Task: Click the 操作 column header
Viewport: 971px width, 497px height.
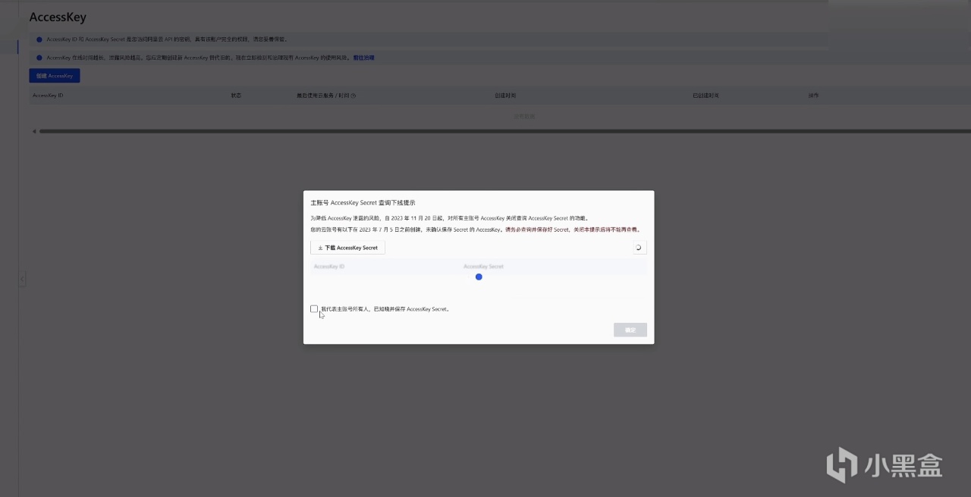Action: [x=813, y=95]
